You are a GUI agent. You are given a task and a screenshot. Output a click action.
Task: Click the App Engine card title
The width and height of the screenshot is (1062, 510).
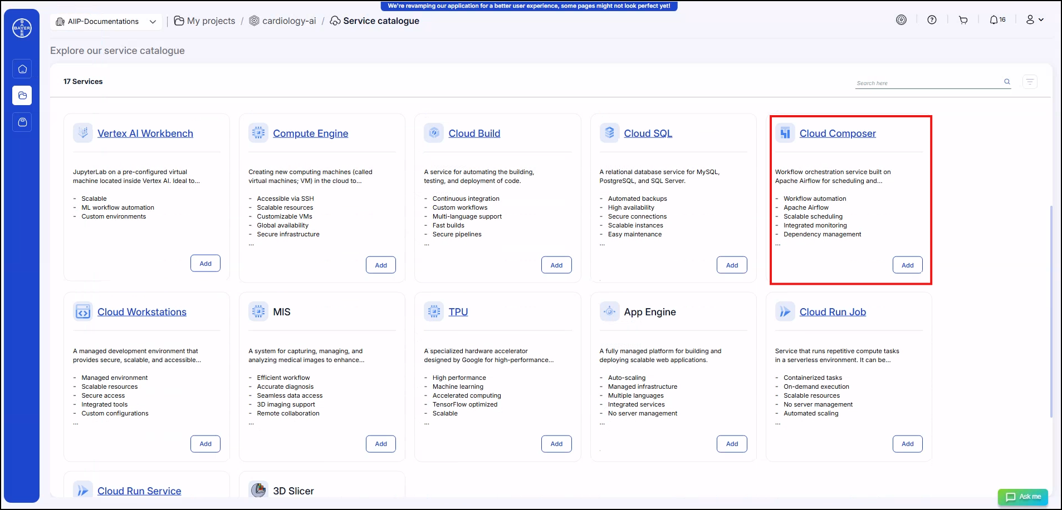pos(650,312)
